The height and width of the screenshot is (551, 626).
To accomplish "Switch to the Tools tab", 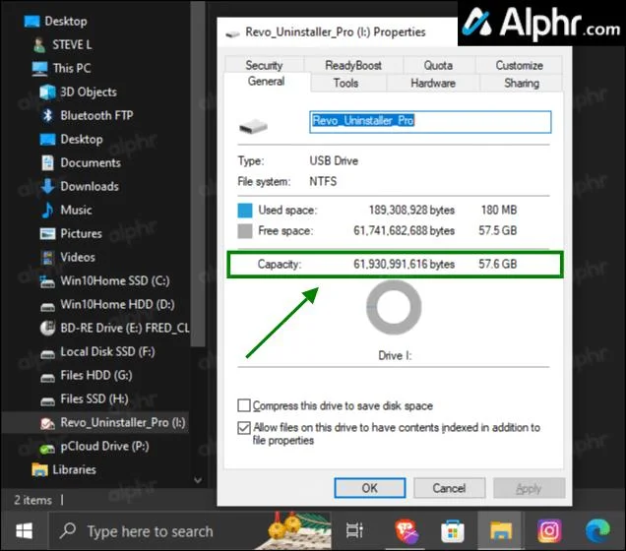I will [346, 83].
